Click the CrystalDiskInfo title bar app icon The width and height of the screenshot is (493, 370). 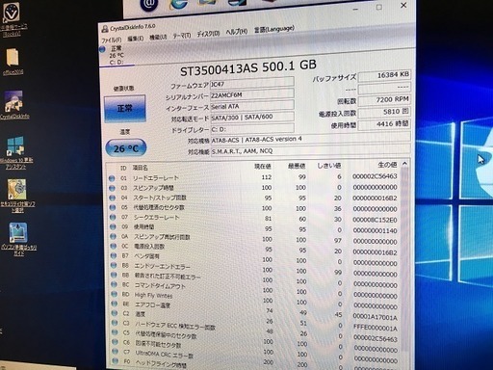click(105, 29)
